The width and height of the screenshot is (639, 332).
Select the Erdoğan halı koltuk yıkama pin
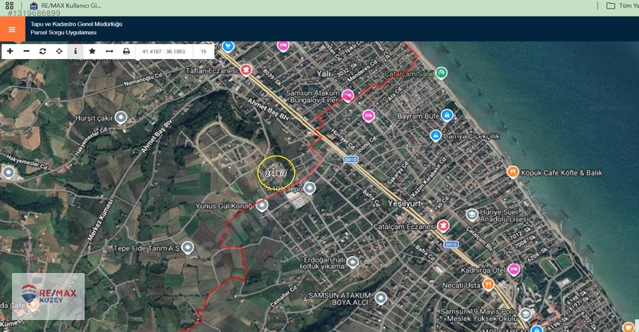pyautogui.click(x=352, y=262)
